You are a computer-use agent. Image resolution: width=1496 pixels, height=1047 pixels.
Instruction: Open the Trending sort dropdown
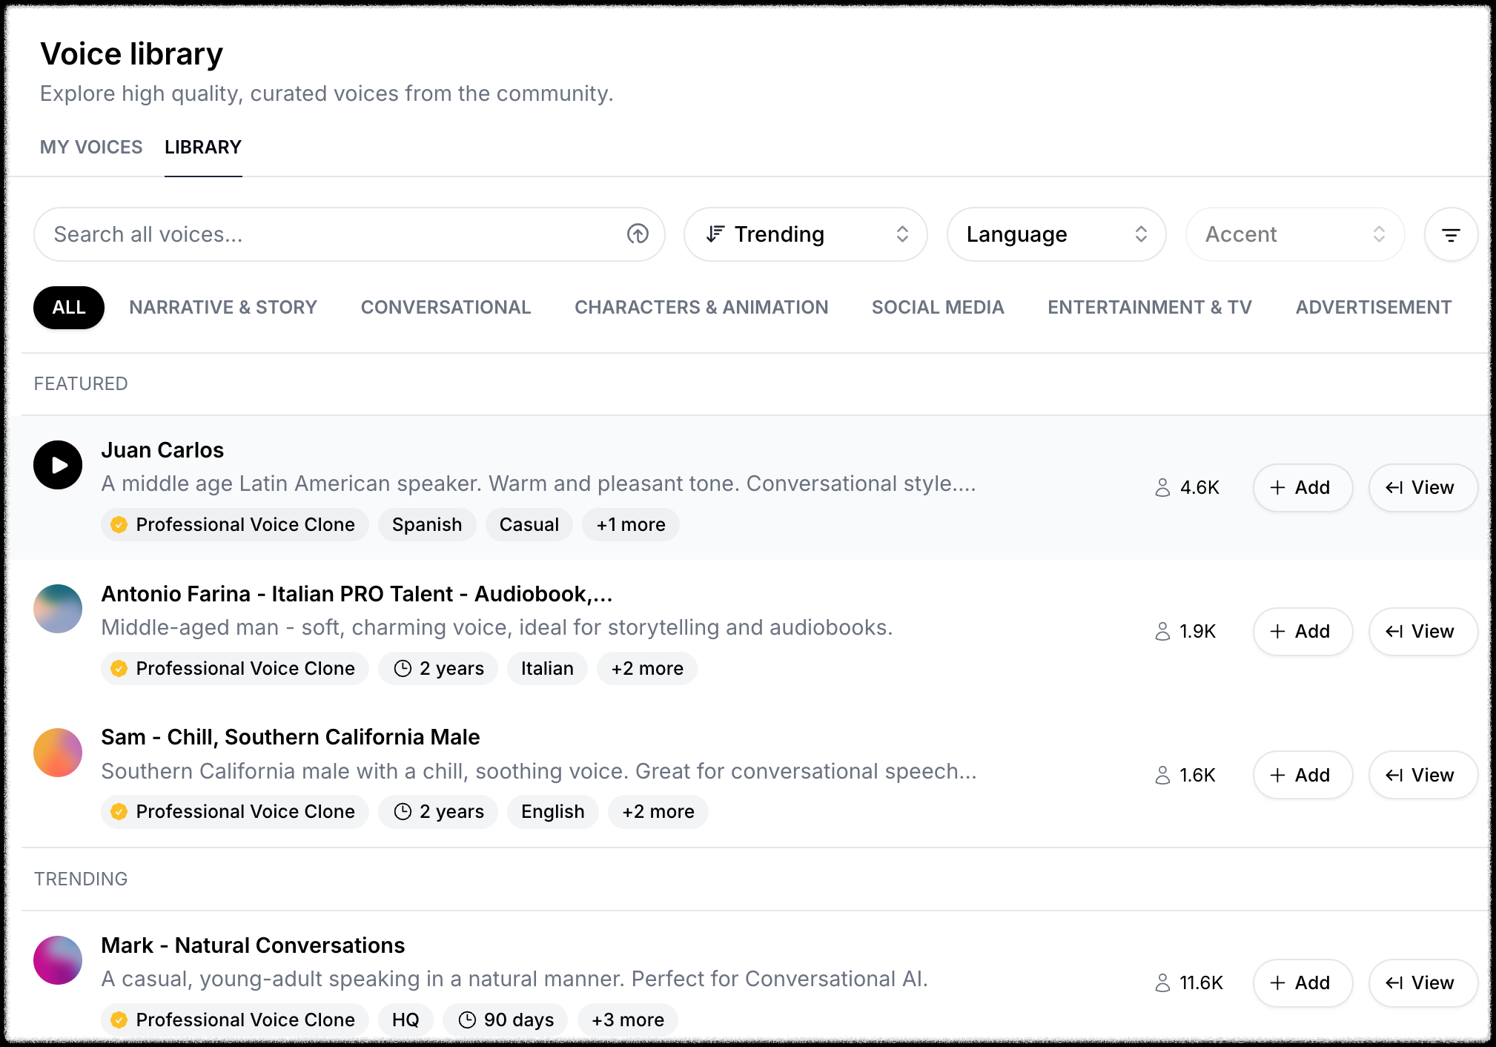click(805, 234)
